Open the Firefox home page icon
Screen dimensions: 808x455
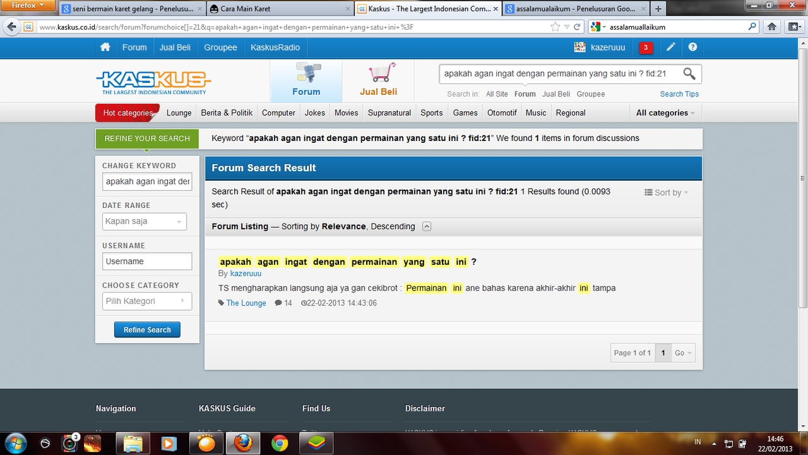tap(771, 27)
